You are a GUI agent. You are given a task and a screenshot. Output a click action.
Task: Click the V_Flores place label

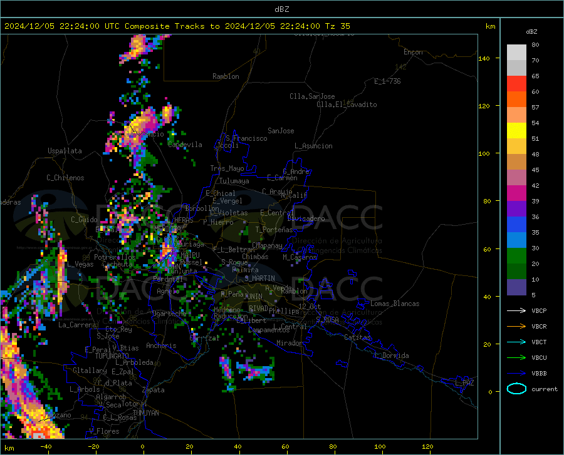[x=104, y=431]
